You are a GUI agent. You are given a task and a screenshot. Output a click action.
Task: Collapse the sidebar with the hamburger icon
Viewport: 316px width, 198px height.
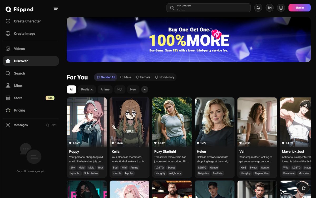tap(56, 8)
